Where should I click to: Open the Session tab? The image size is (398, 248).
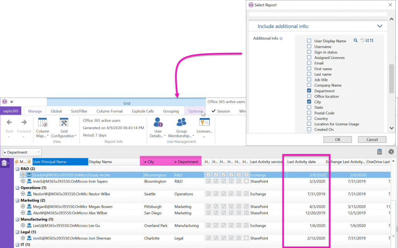[x=221, y=111]
